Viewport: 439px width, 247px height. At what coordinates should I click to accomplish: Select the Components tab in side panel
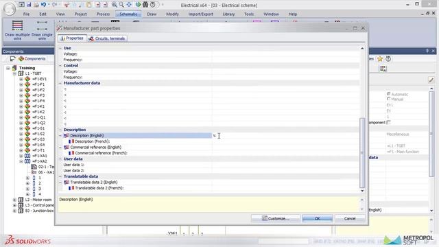point(32,58)
